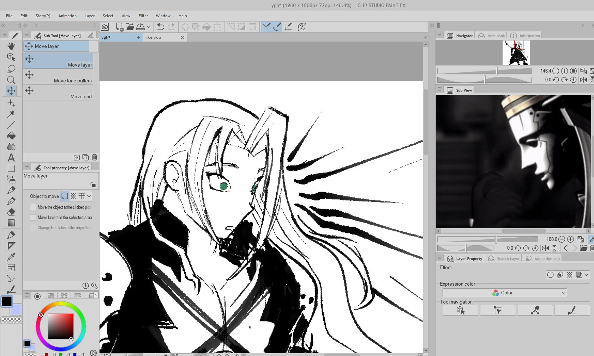Select the Airbrush spray tool
594x356 pixels.
(11, 179)
